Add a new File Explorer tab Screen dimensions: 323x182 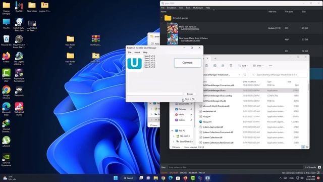[216, 59]
